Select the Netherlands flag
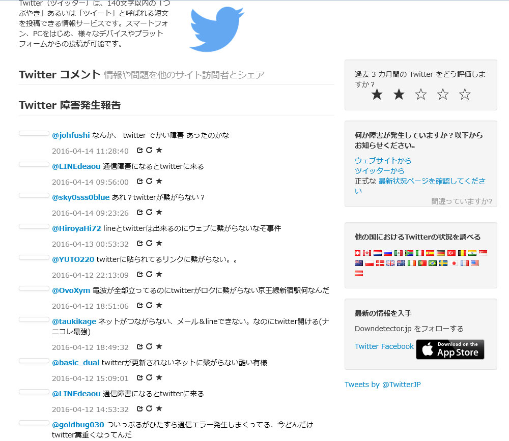 (378, 253)
